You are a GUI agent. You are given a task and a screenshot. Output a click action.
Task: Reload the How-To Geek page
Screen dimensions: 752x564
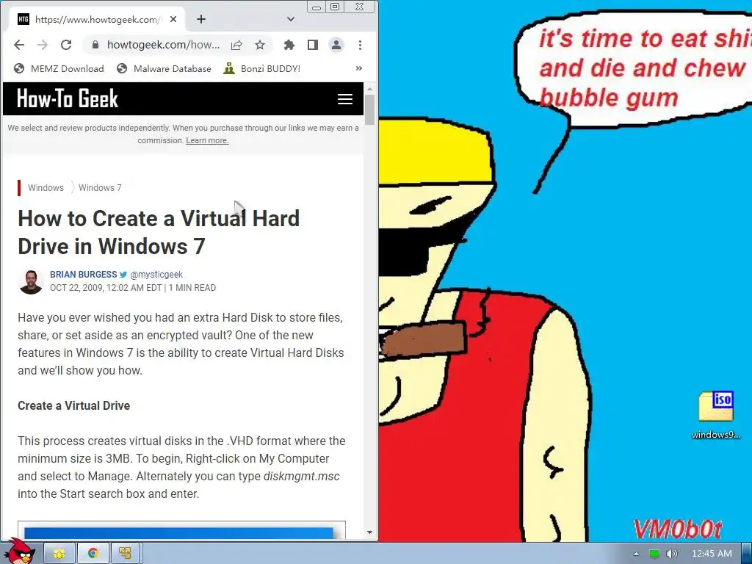[x=66, y=45]
